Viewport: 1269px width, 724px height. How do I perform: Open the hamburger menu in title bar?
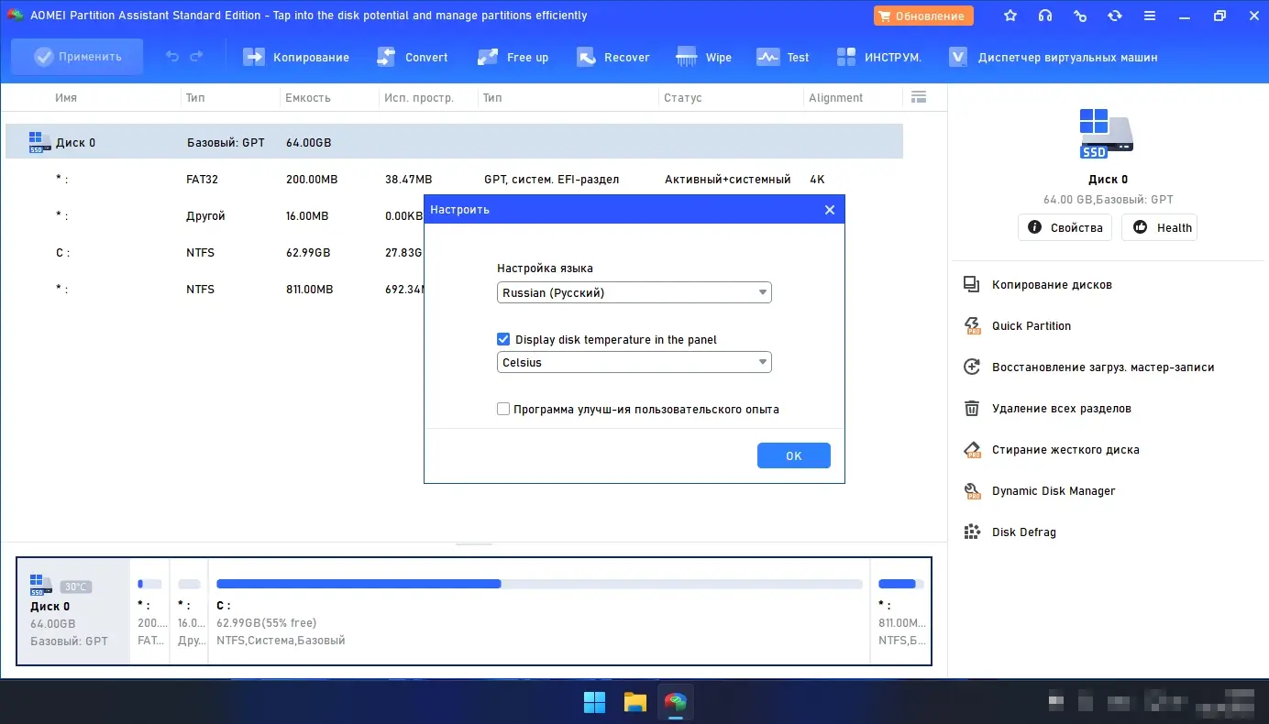(1150, 16)
